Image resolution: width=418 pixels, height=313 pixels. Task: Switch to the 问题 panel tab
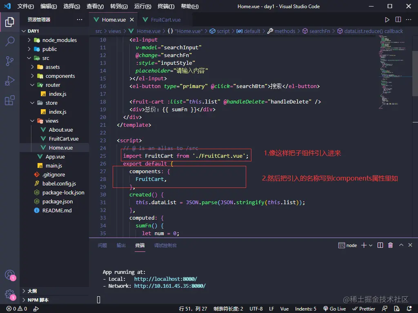102,245
